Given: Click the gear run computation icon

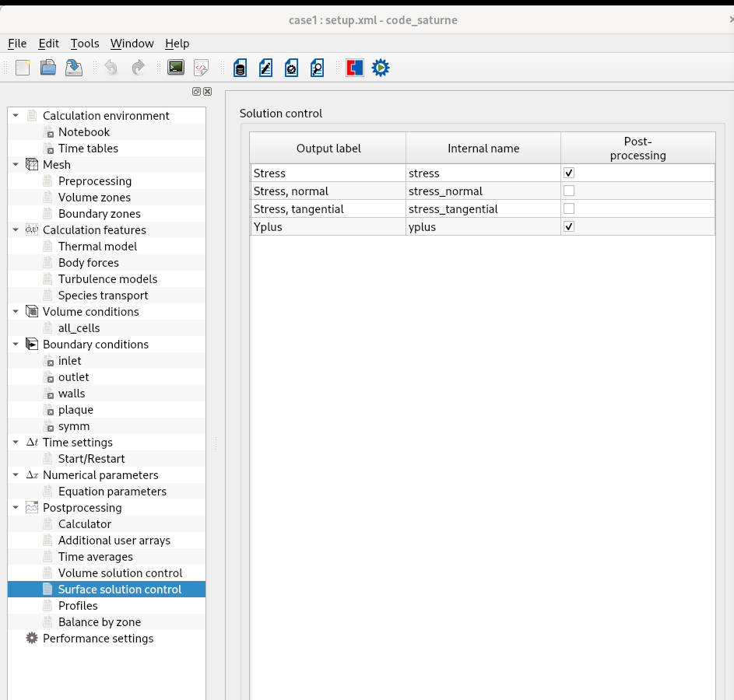Looking at the screenshot, I should 380,68.
